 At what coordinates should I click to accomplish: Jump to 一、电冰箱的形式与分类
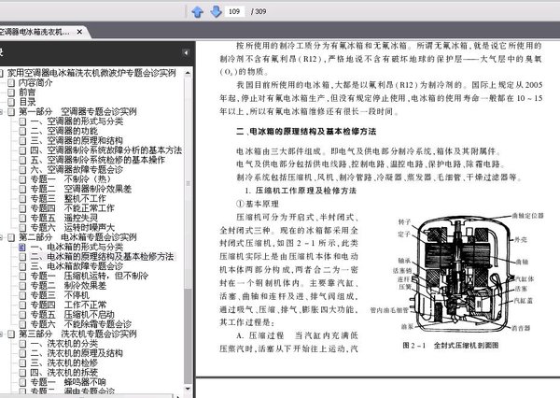point(77,247)
